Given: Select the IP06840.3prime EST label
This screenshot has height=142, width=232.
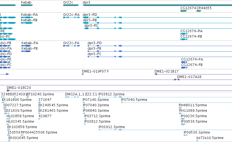Looking at the screenshot, I should click(96, 111).
